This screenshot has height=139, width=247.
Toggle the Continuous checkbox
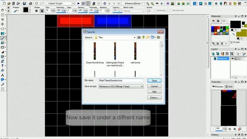(x=155, y=10)
